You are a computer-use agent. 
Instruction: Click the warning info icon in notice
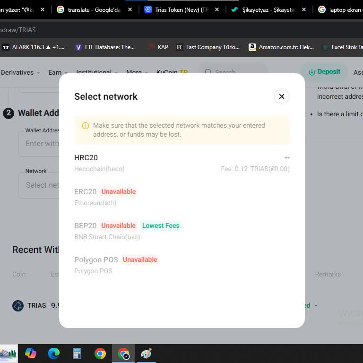coord(86,126)
